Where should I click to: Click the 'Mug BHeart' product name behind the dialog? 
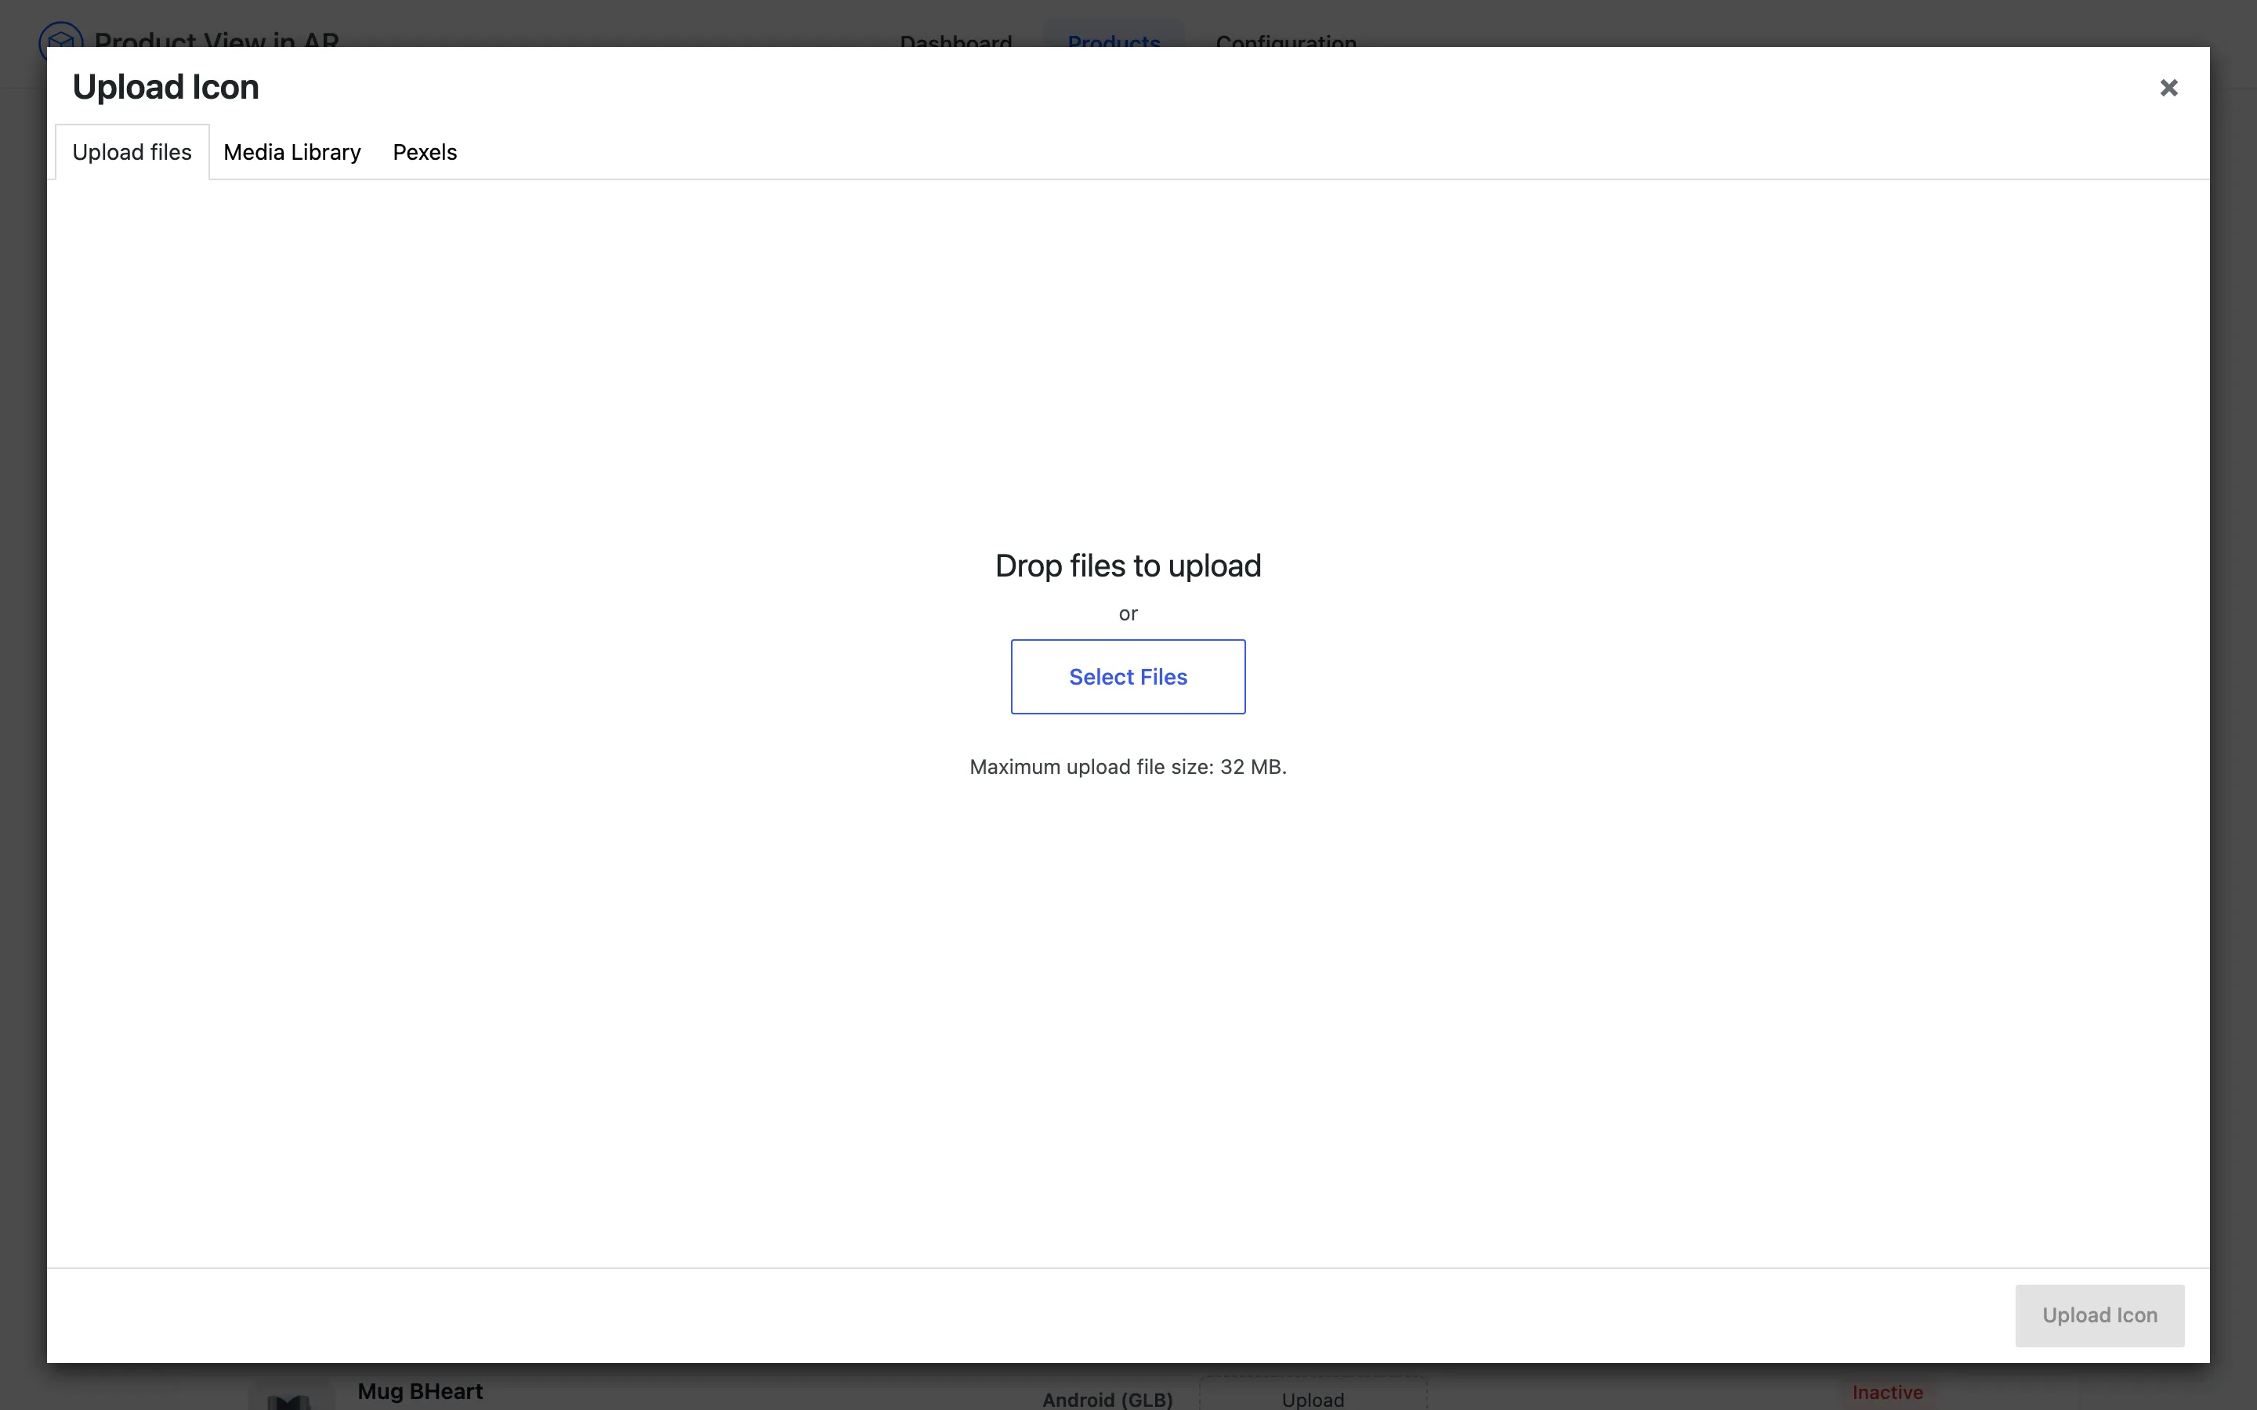point(420,1390)
